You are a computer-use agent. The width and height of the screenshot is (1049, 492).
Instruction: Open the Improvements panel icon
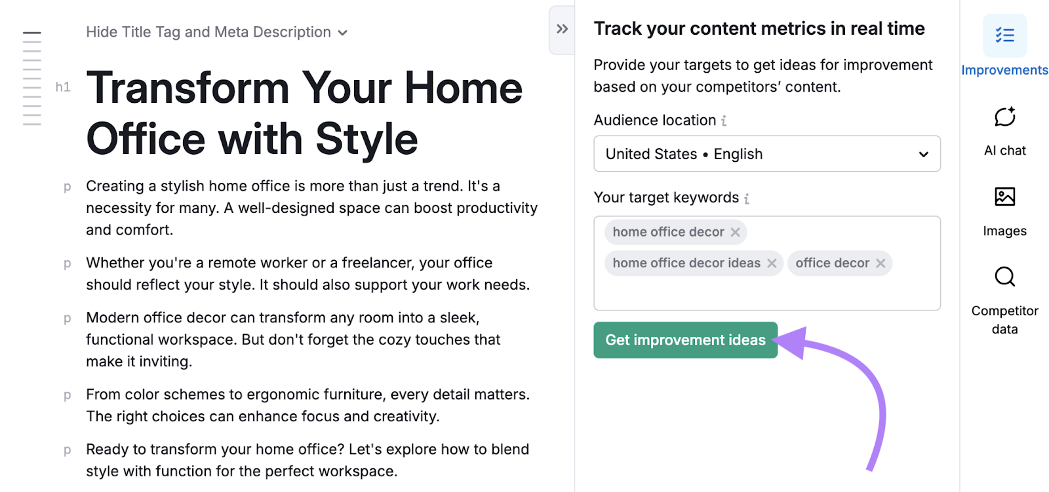[1004, 36]
